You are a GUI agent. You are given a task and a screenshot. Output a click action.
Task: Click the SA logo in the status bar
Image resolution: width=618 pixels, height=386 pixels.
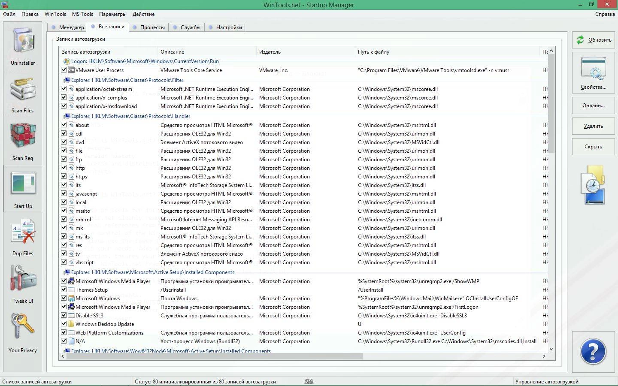[309, 381]
